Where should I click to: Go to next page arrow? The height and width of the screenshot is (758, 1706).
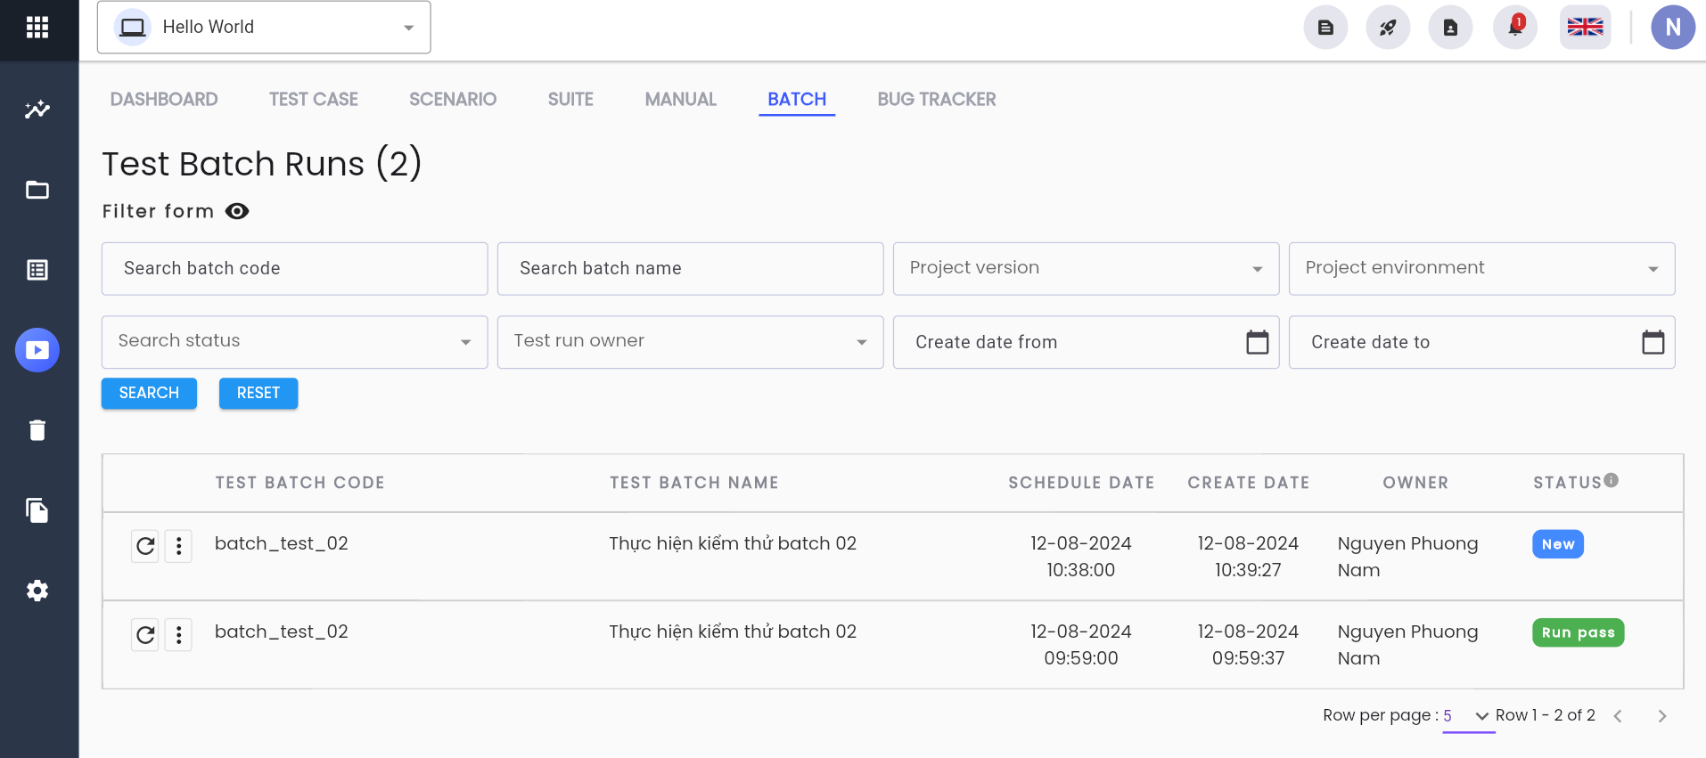(x=1661, y=716)
